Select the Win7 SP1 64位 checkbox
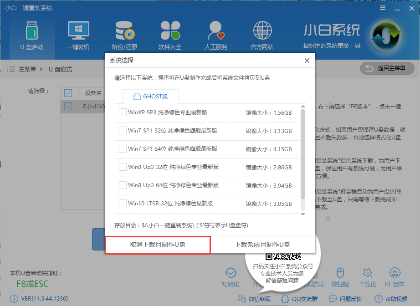This screenshot has width=420, height=306. (123, 148)
